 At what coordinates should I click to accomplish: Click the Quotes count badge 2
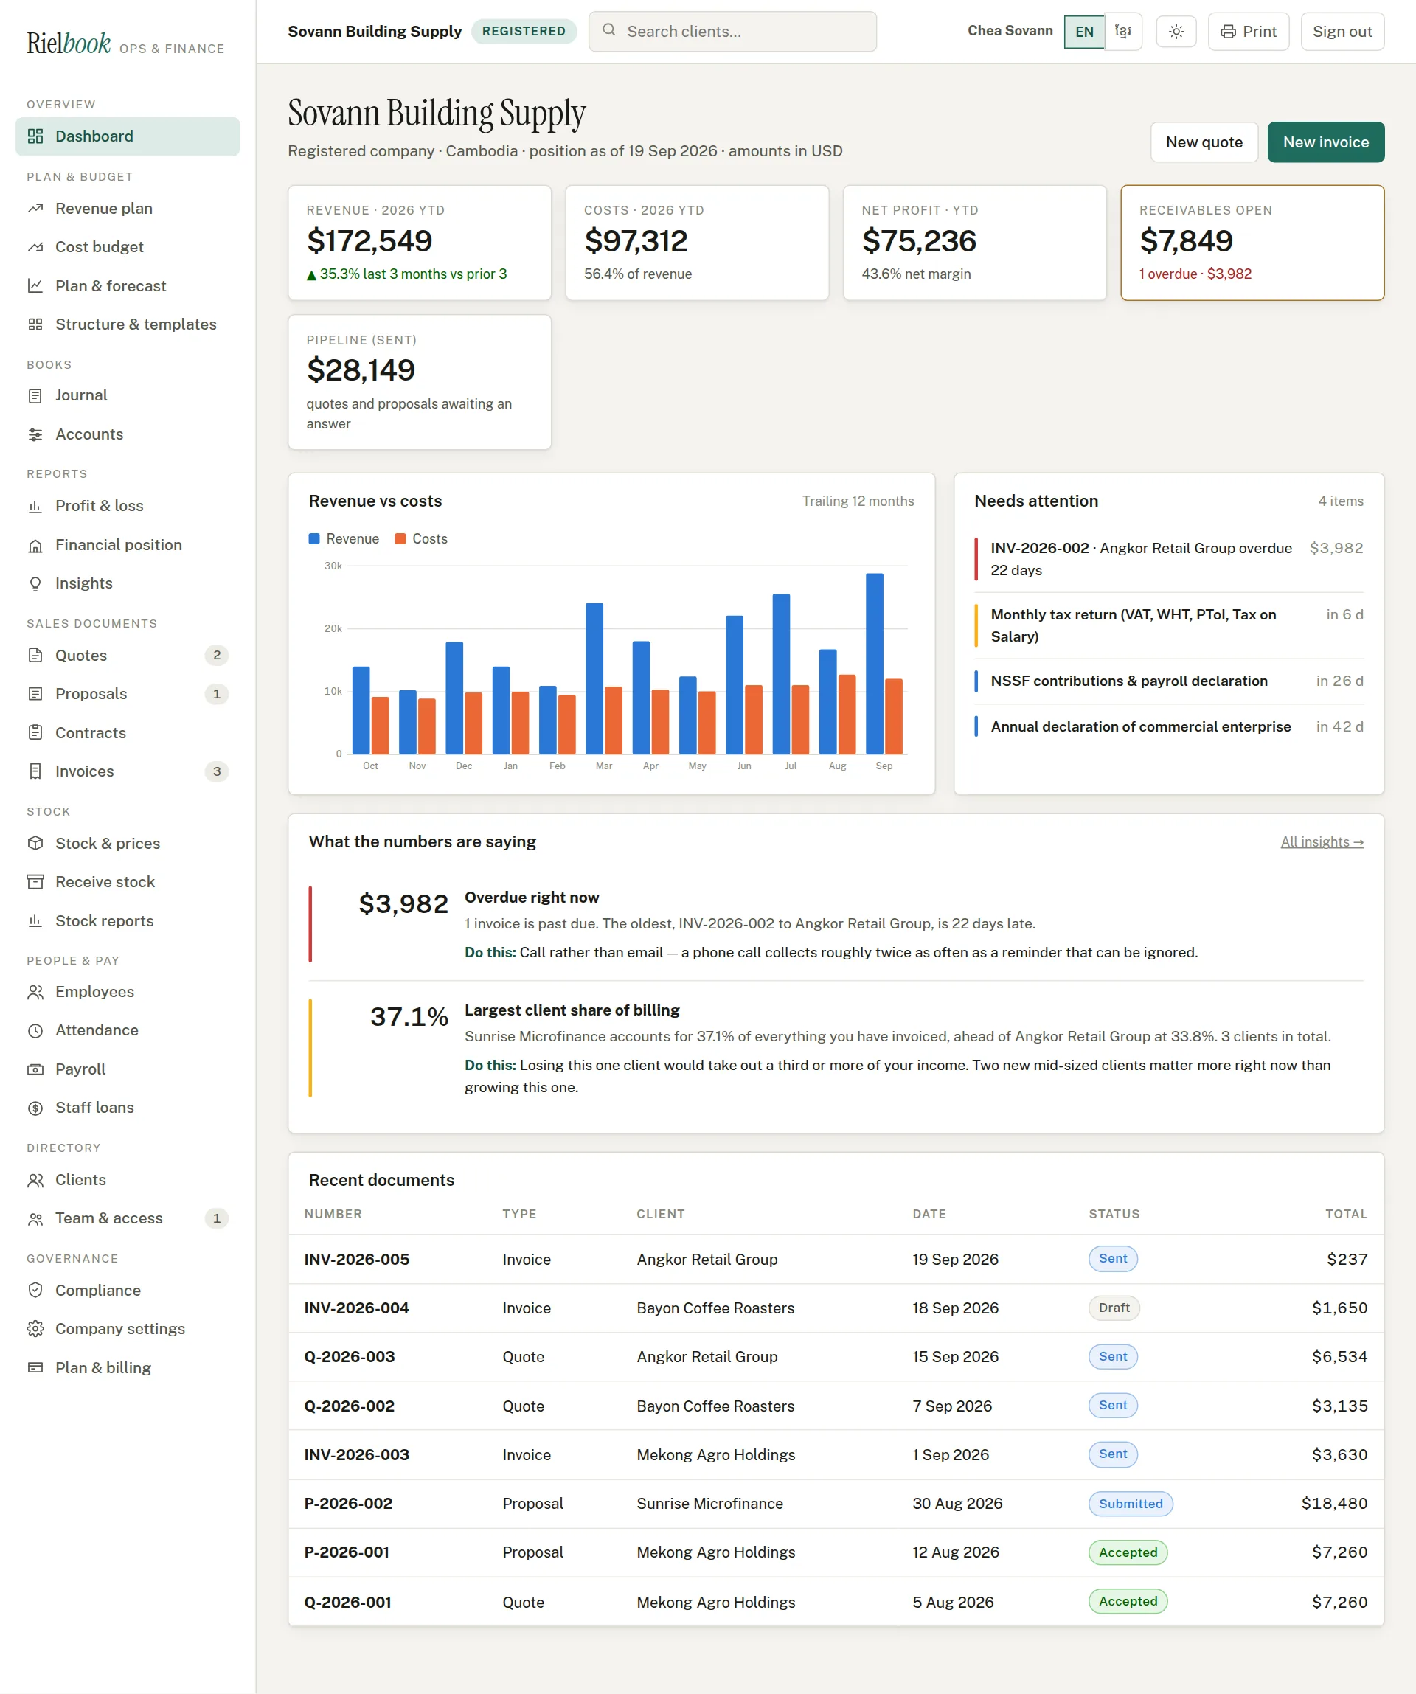pyautogui.click(x=216, y=655)
